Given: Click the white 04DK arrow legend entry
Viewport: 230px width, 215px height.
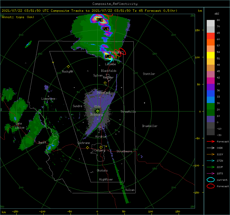Looking at the screenshot, I should (211, 148).
